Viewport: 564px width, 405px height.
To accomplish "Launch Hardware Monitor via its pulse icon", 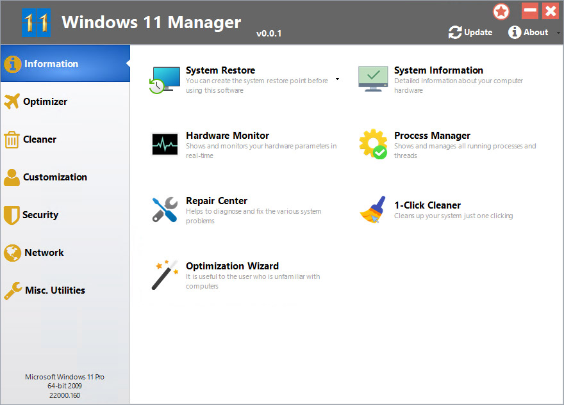I will [x=165, y=145].
